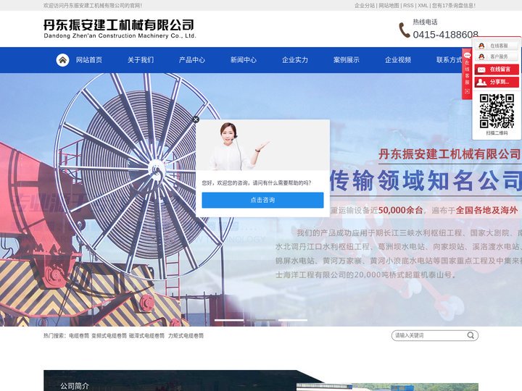Click the 扫描二维码 caption

point(497,133)
